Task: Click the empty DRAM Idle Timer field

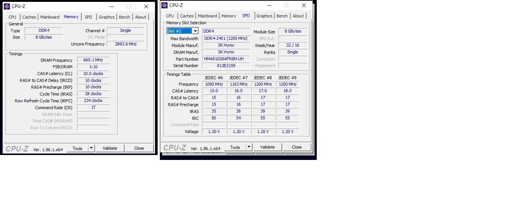Action: [93, 114]
